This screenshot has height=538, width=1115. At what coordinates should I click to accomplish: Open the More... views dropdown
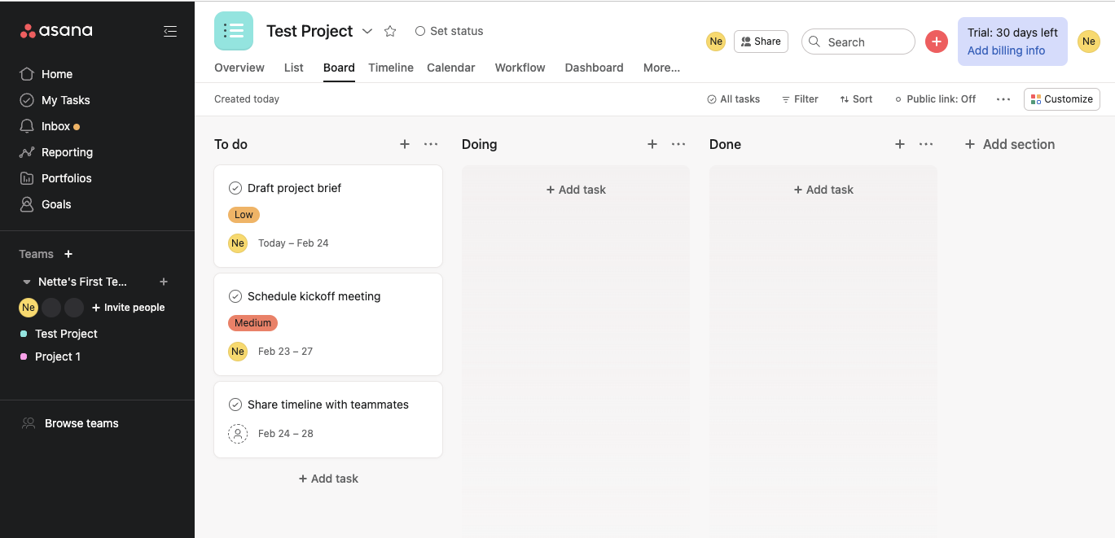661,68
